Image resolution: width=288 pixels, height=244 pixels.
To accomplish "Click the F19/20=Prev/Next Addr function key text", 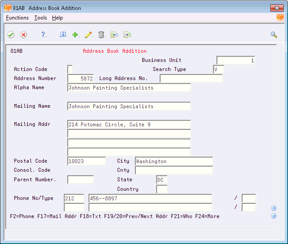I will 136,216.
